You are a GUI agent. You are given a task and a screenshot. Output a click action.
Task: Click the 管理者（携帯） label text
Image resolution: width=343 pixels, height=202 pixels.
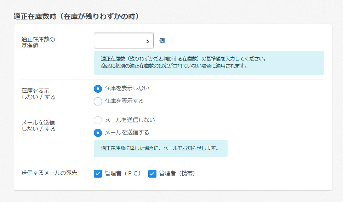click(x=177, y=174)
